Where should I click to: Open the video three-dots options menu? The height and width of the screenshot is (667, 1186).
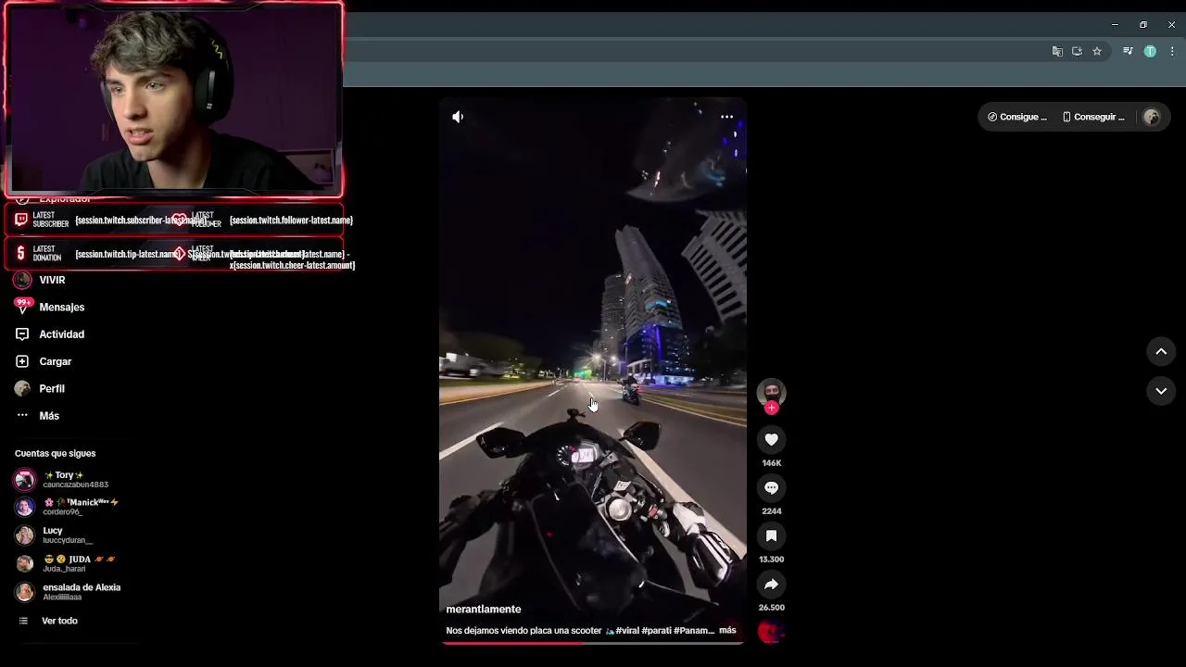click(727, 117)
